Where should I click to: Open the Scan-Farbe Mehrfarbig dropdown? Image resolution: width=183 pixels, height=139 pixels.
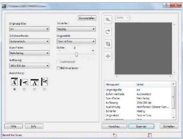[x=29, y=53]
